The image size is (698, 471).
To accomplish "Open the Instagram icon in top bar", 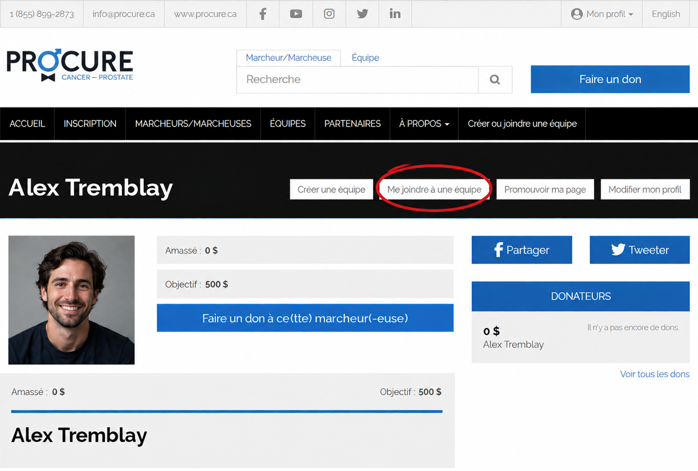I will 329,14.
